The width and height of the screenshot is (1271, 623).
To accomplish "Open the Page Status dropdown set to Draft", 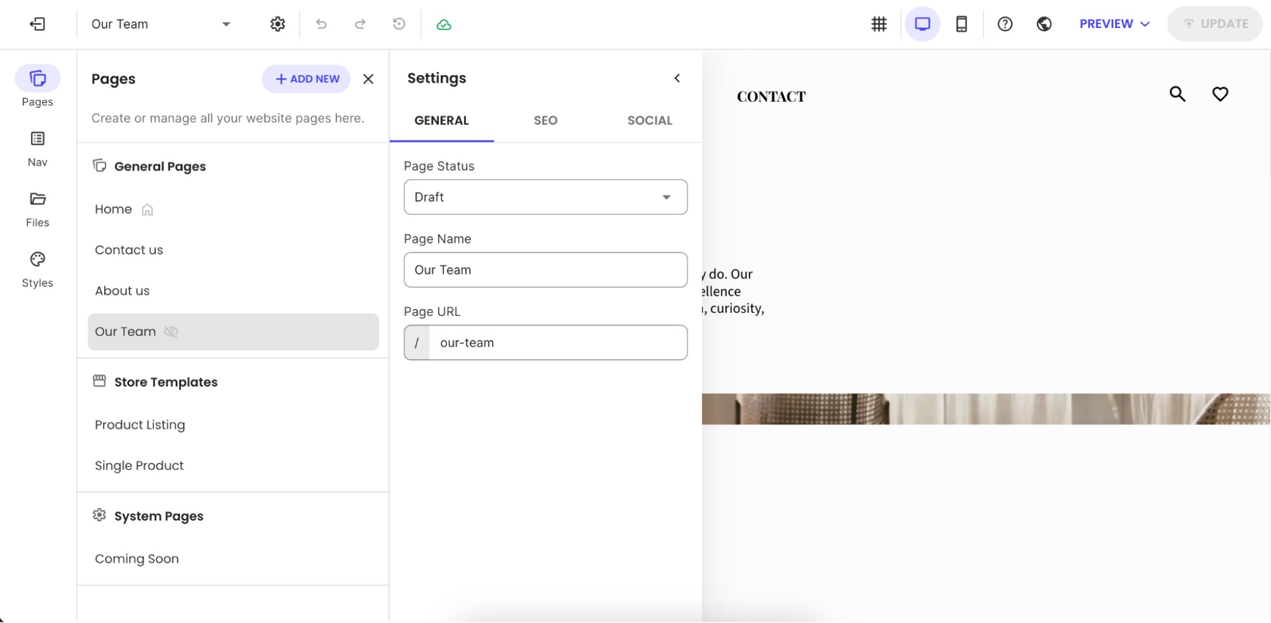I will pyautogui.click(x=546, y=197).
